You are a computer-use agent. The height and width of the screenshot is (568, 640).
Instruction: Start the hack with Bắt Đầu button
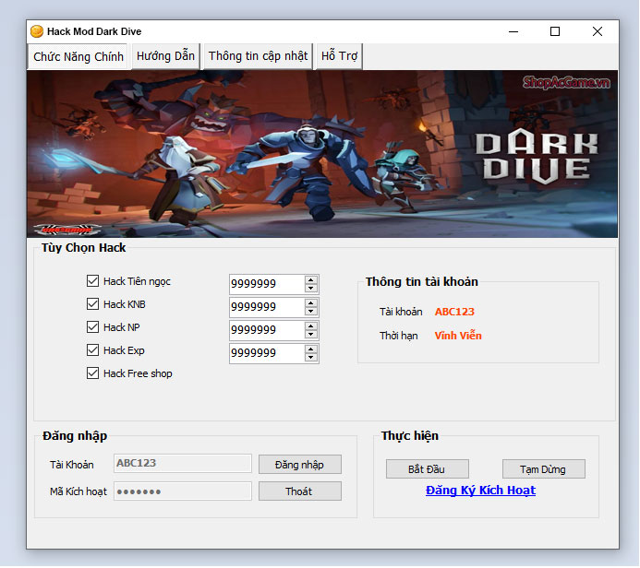coord(427,469)
